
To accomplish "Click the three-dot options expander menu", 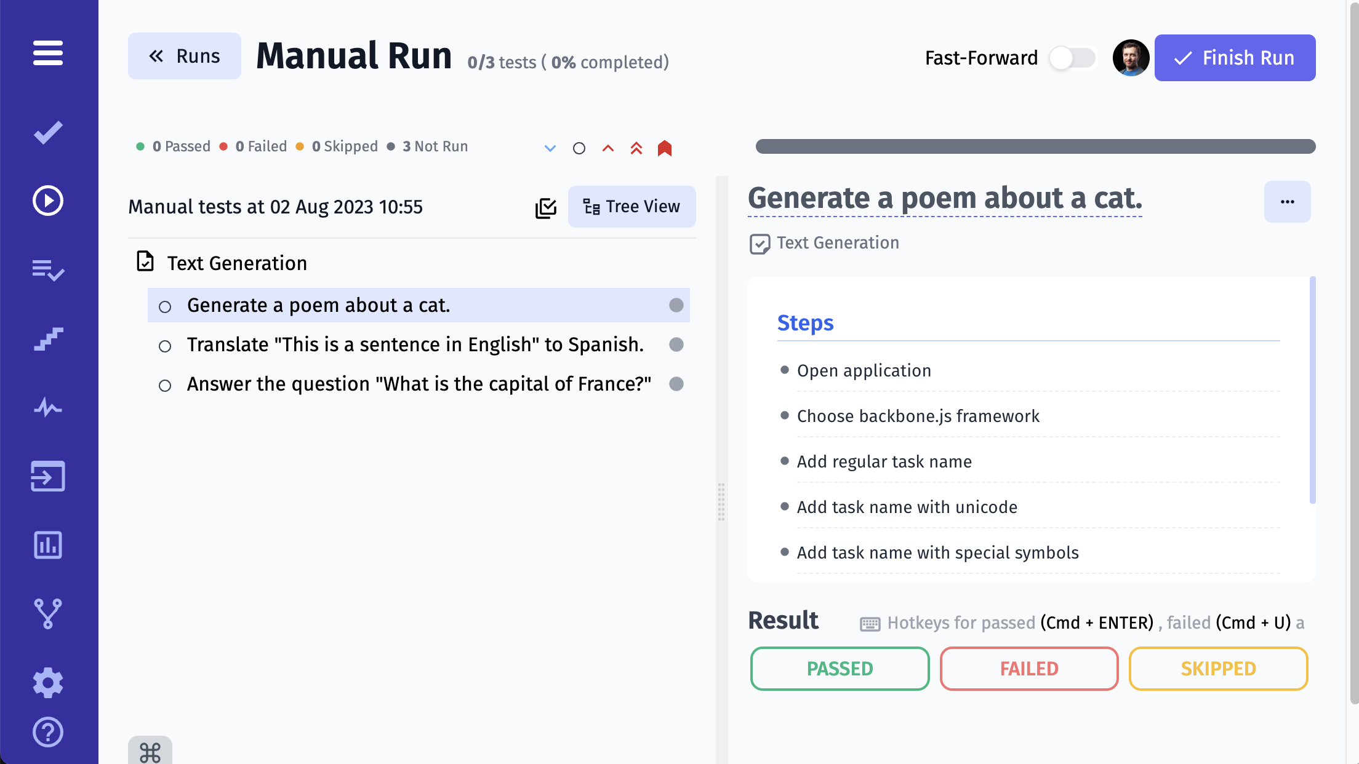I will (x=1287, y=202).
